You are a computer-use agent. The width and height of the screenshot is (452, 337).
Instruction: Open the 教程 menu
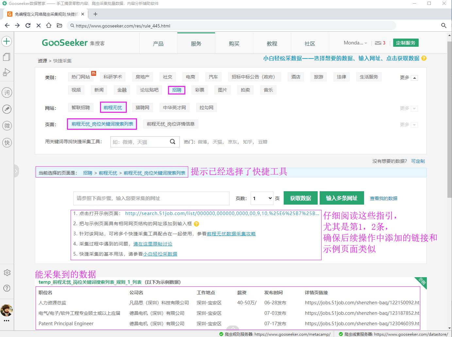coord(272,43)
